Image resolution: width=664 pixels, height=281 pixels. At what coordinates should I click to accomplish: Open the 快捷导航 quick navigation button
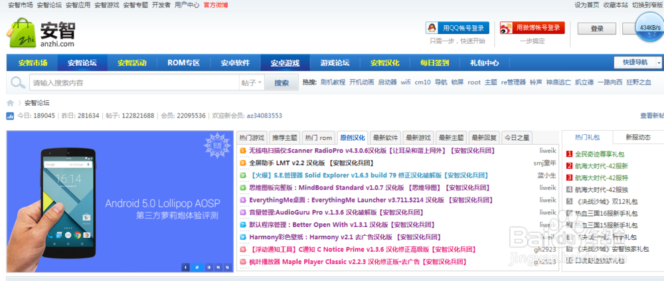tap(635, 62)
